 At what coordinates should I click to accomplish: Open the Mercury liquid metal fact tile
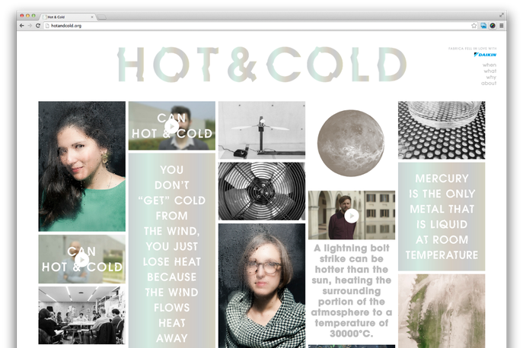442,217
